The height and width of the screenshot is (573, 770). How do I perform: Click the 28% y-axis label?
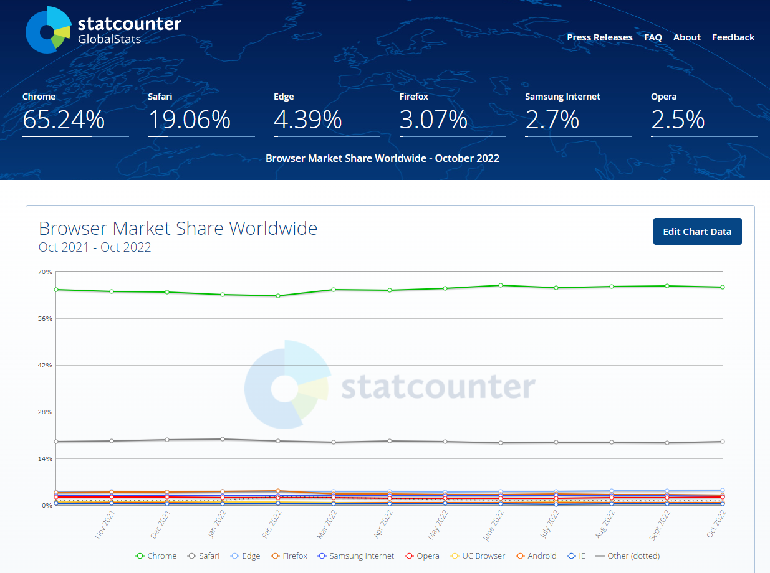click(44, 412)
